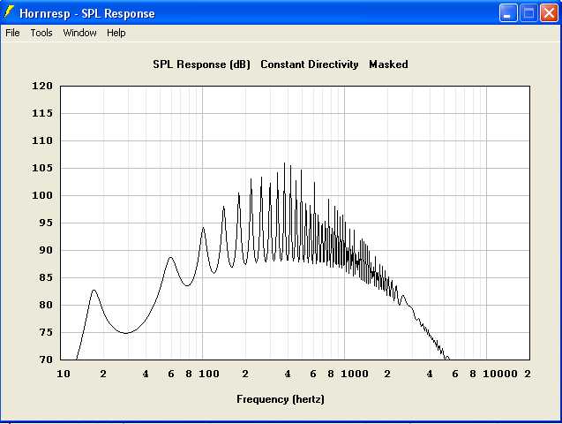Viewport: 562px width, 424px height.
Task: Click the 75 dB y-axis value
Action: click(46, 332)
